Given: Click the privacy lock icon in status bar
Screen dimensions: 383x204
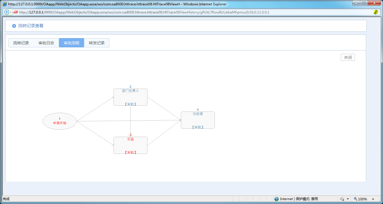Looking at the screenshot, I should pyautogui.click(x=342, y=199).
